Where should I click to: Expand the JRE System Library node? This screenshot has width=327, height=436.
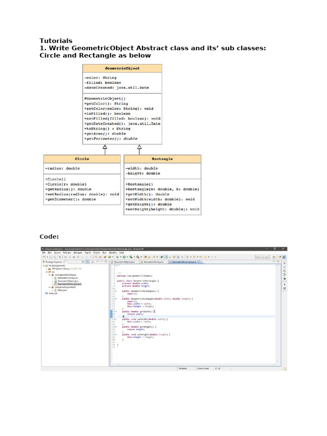coord(46,269)
